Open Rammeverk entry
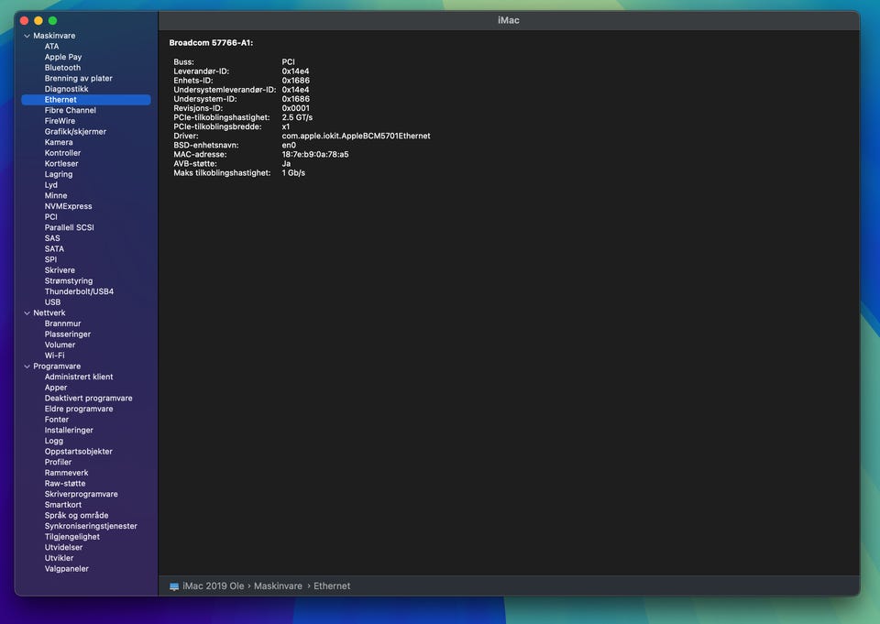880x624 pixels. click(66, 473)
